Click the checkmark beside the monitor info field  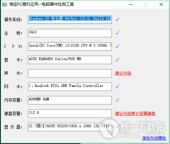(x=117, y=127)
